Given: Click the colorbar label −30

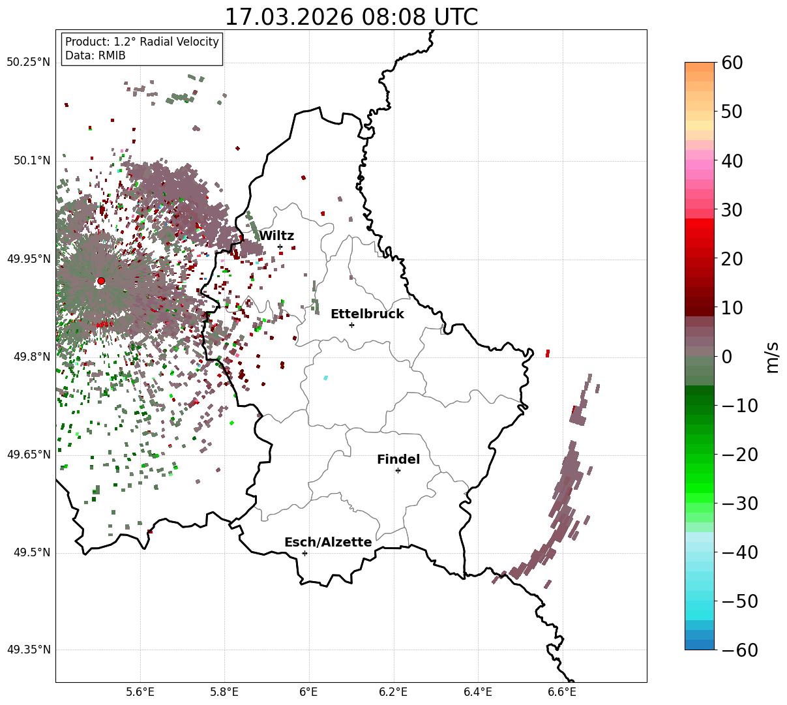Looking at the screenshot, I should pyautogui.click(x=739, y=503).
